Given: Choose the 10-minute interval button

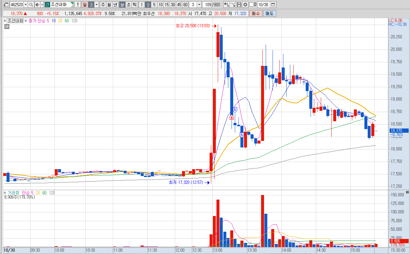Looking at the screenshot, I should tap(160, 5).
